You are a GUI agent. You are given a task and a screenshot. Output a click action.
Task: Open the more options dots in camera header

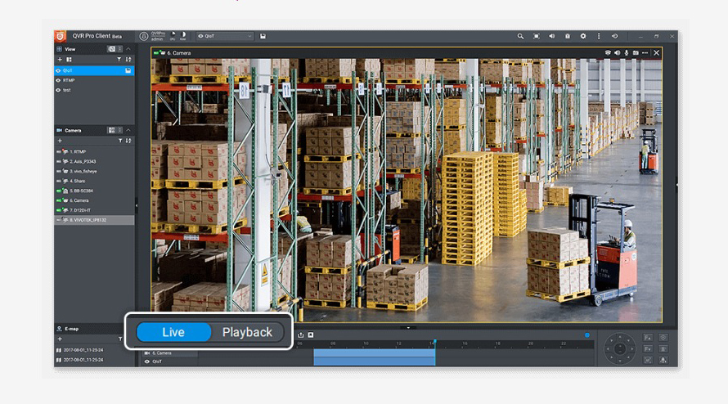[645, 52]
